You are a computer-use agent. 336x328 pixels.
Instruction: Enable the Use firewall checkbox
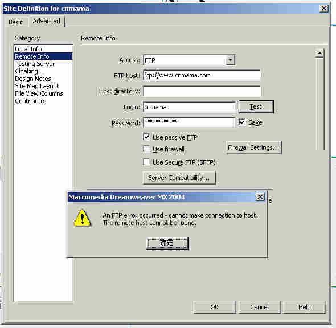tap(146, 149)
